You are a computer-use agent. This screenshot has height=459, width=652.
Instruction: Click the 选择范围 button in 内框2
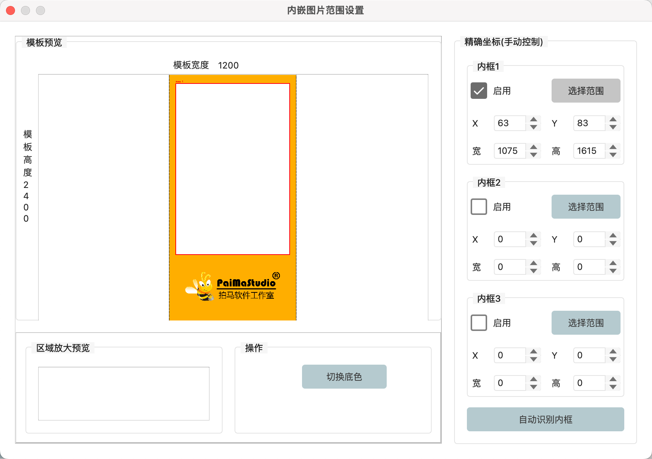586,207
